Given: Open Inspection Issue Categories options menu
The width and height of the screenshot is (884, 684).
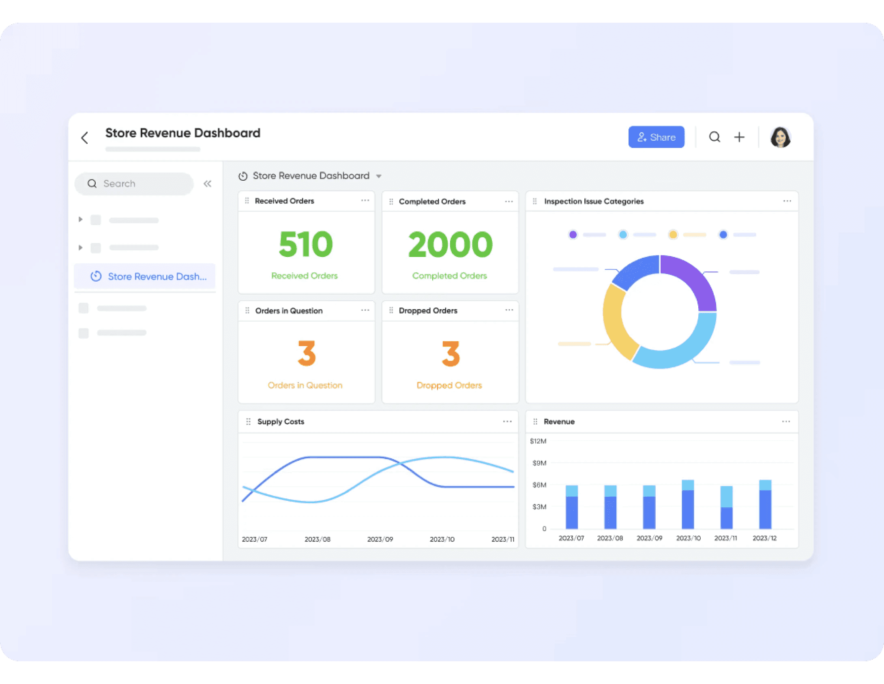Looking at the screenshot, I should pyautogui.click(x=787, y=201).
